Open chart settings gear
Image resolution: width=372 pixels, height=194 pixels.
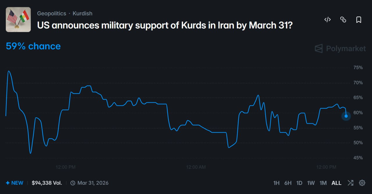pyautogui.click(x=362, y=183)
